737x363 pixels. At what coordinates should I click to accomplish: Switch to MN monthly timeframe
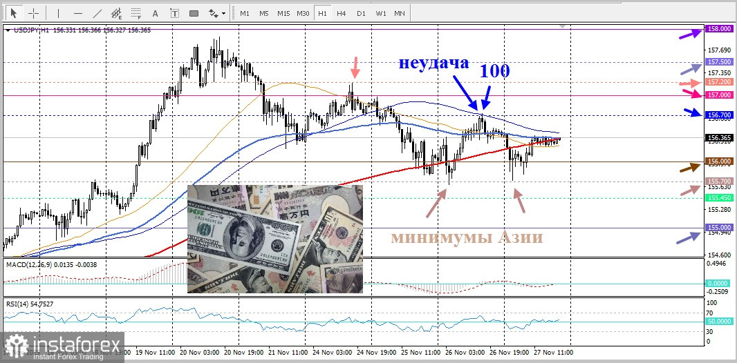pyautogui.click(x=400, y=13)
